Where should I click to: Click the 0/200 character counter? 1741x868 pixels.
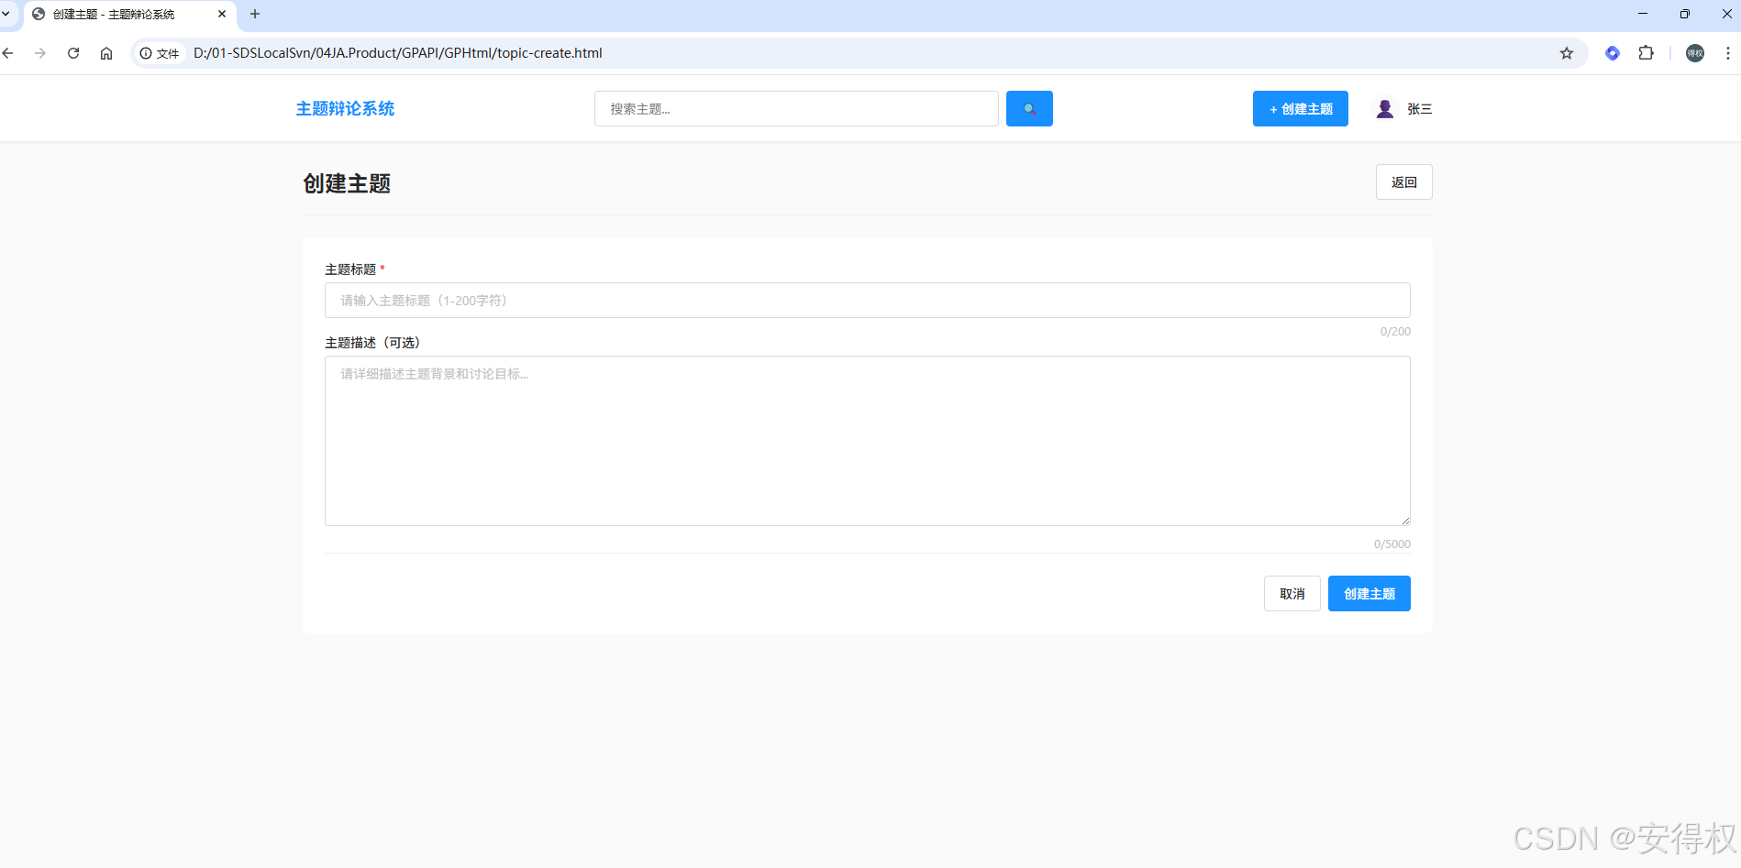[x=1395, y=332]
